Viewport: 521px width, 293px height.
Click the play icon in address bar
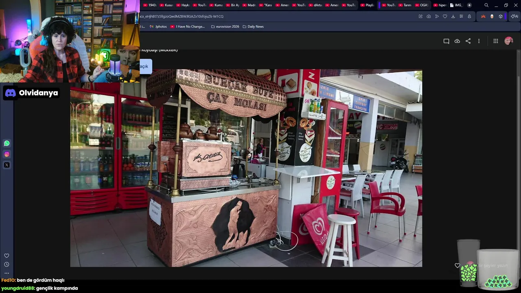[x=437, y=16]
